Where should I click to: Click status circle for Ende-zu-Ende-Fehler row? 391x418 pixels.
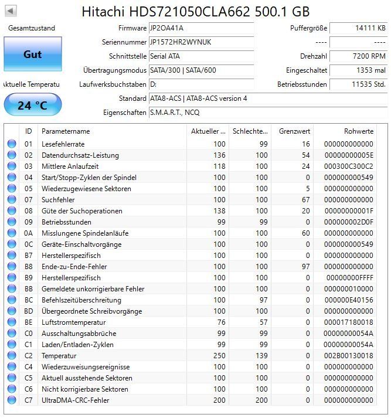click(12, 267)
